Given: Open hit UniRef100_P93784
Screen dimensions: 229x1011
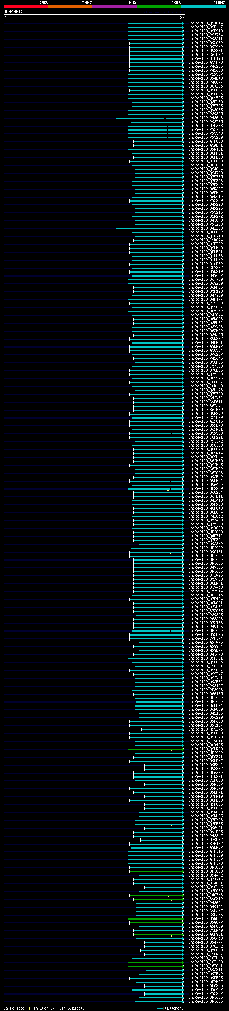Looking at the screenshot, I should [205, 35].
